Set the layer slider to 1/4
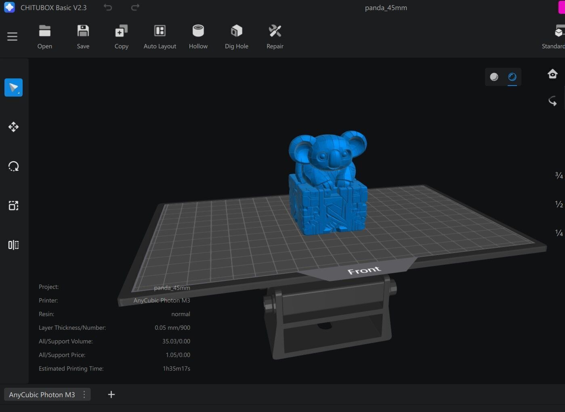 [559, 233]
